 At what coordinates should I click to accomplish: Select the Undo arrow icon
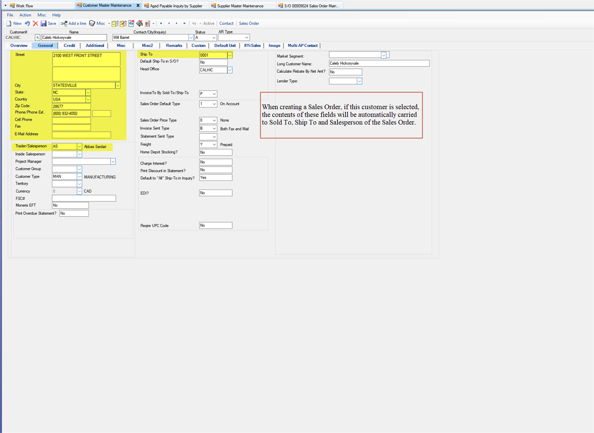coord(27,23)
